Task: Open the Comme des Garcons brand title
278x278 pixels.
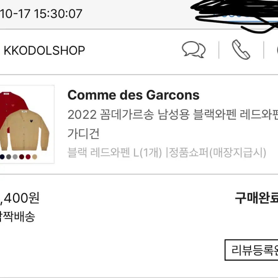Action: (134, 95)
